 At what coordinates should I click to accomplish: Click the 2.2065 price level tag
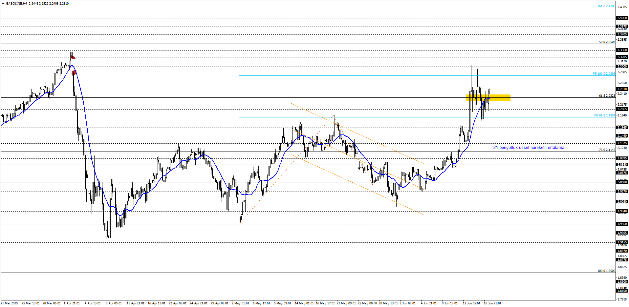(x=622, y=109)
